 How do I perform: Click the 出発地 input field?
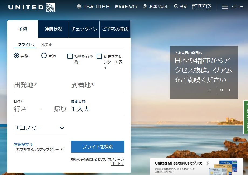tap(40, 85)
